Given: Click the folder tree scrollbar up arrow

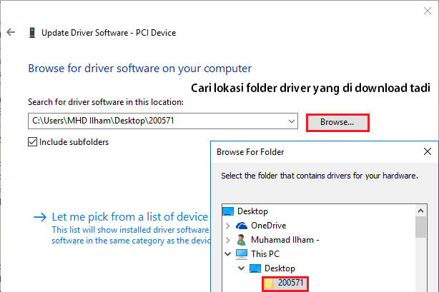Looking at the screenshot, I should [421, 209].
